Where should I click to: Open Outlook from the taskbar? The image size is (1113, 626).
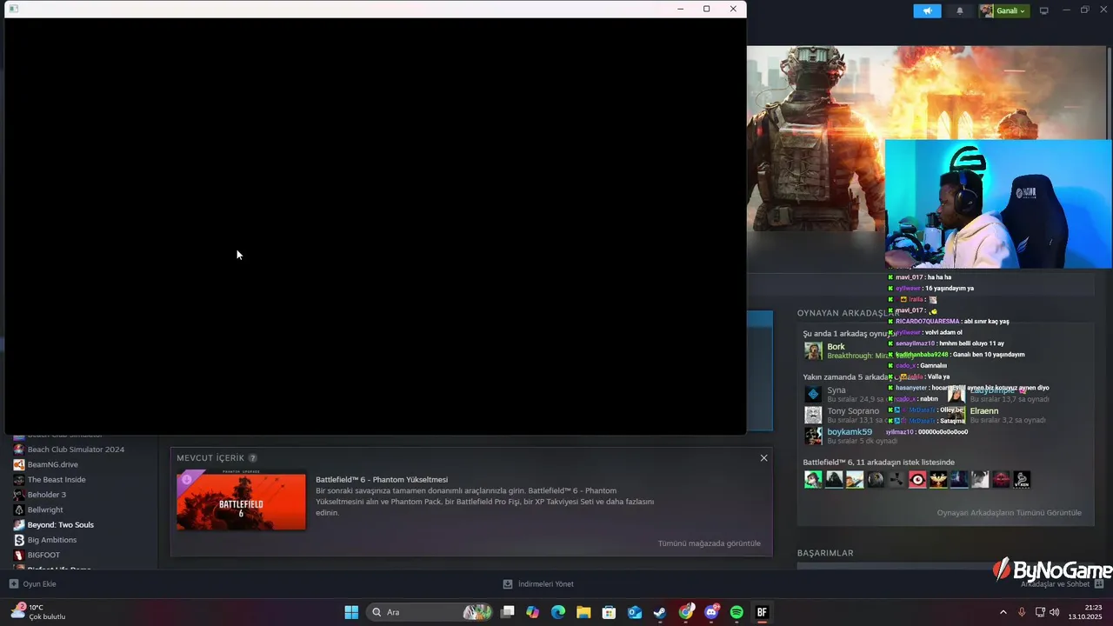pos(635,612)
